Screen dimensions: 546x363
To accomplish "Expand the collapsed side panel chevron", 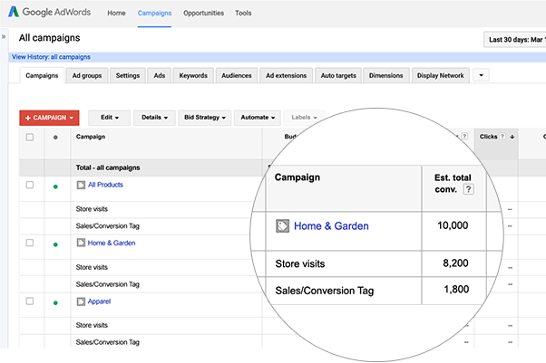I will pos(4,36).
